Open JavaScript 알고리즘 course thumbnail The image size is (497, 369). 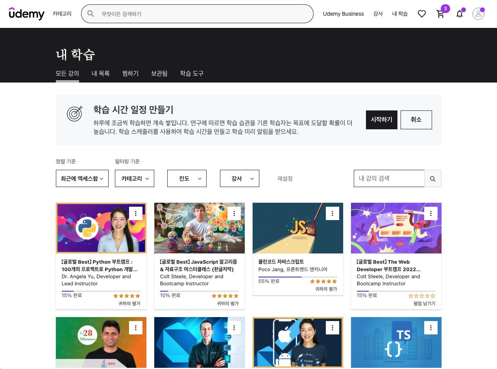point(200,228)
